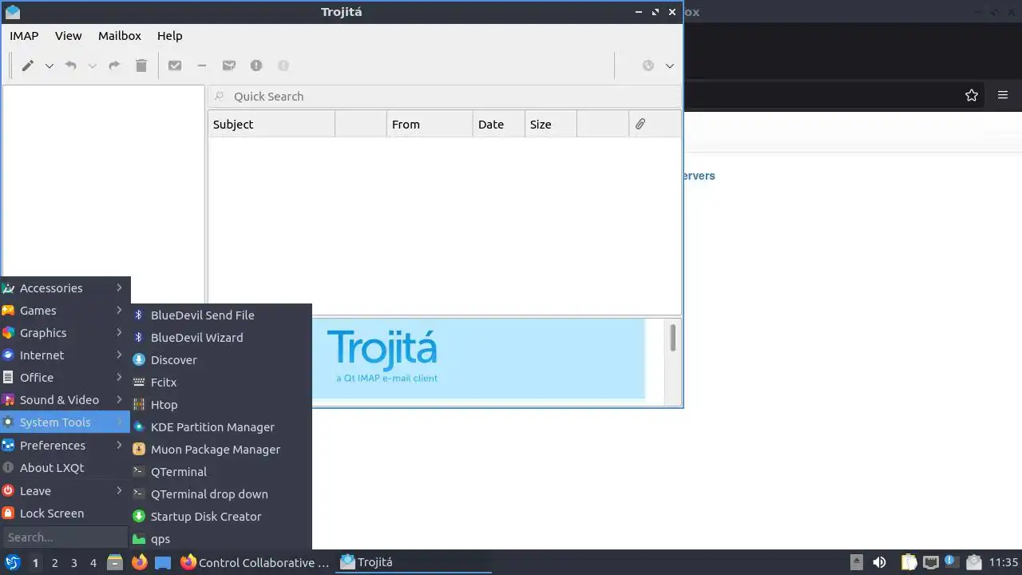Image resolution: width=1022 pixels, height=575 pixels.
Task: Expand the network access dropdown arrow
Action: pyautogui.click(x=670, y=65)
